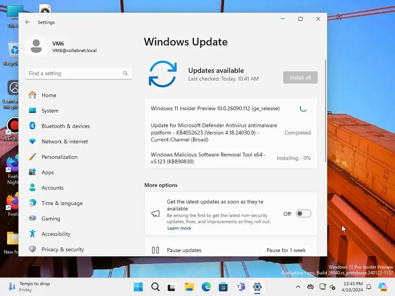This screenshot has width=395, height=296.
Task: Click the large blue update sync icon
Action: [163, 74]
